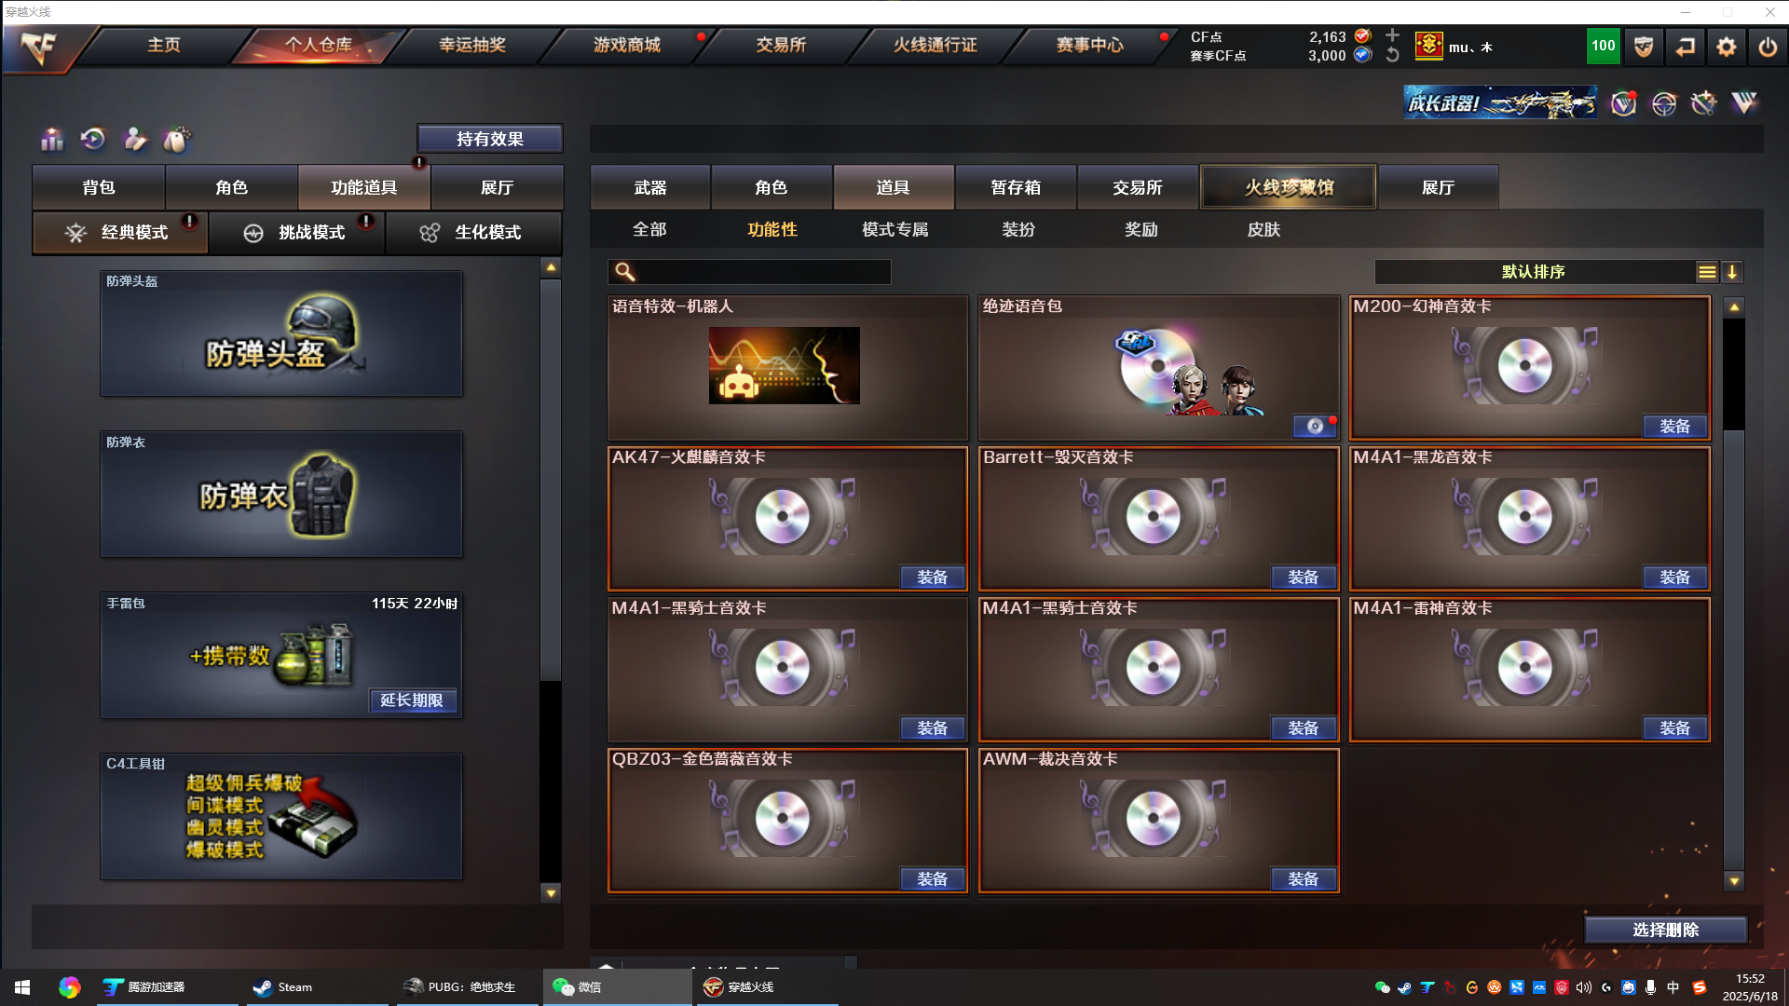The image size is (1789, 1006).
Task: Toggle the disc option on 绝迹语音包 card
Action: coord(1315,427)
